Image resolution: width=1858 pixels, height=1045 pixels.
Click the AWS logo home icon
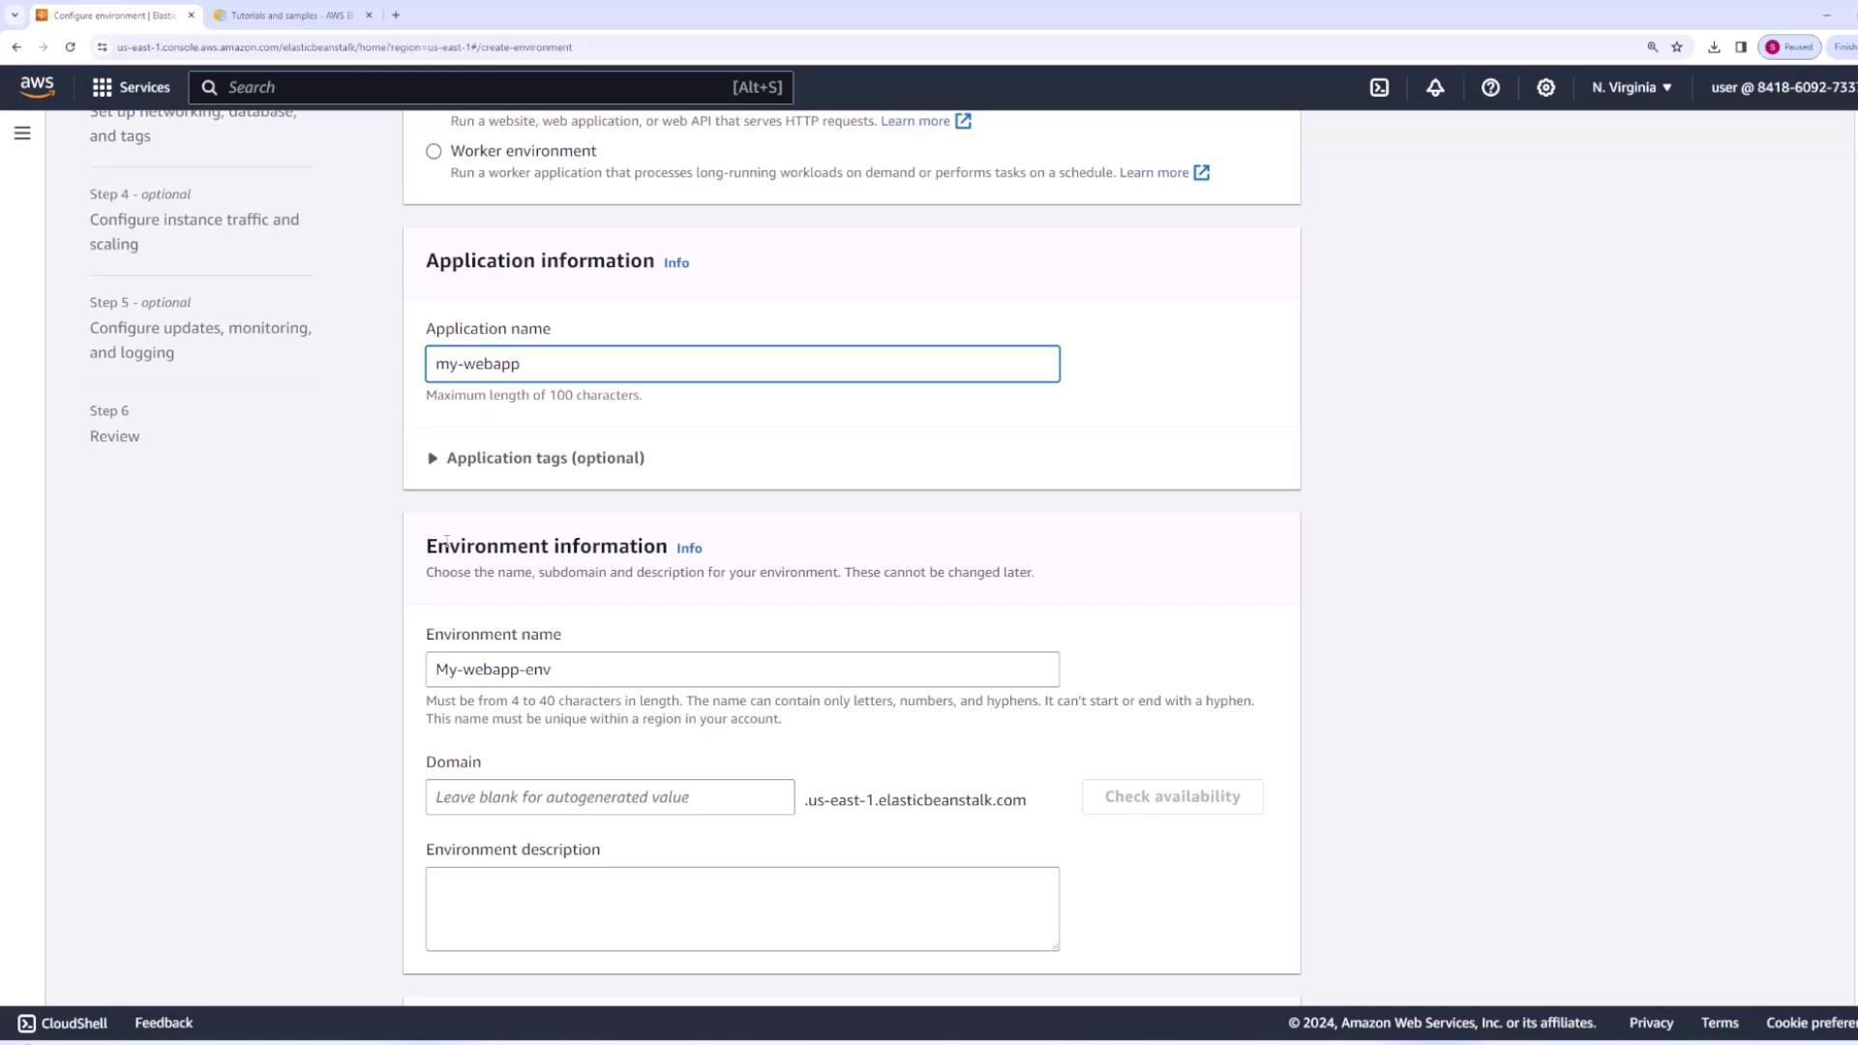coord(37,87)
